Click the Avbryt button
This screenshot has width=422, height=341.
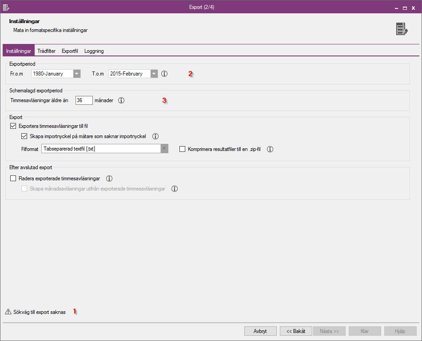[260, 331]
